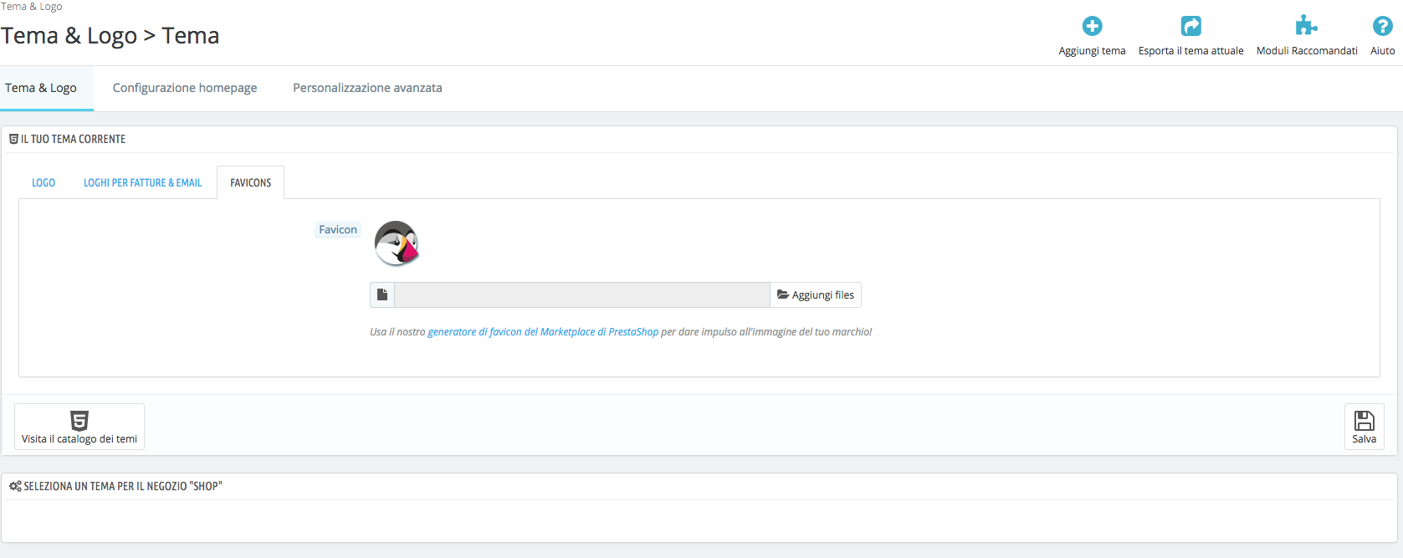Screen dimensions: 1403x558
Task: Select the LOGO sub-tab
Action: click(44, 182)
